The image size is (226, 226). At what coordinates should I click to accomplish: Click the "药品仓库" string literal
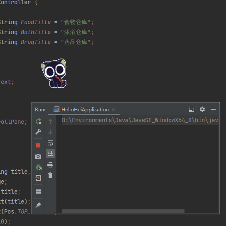point(76,42)
